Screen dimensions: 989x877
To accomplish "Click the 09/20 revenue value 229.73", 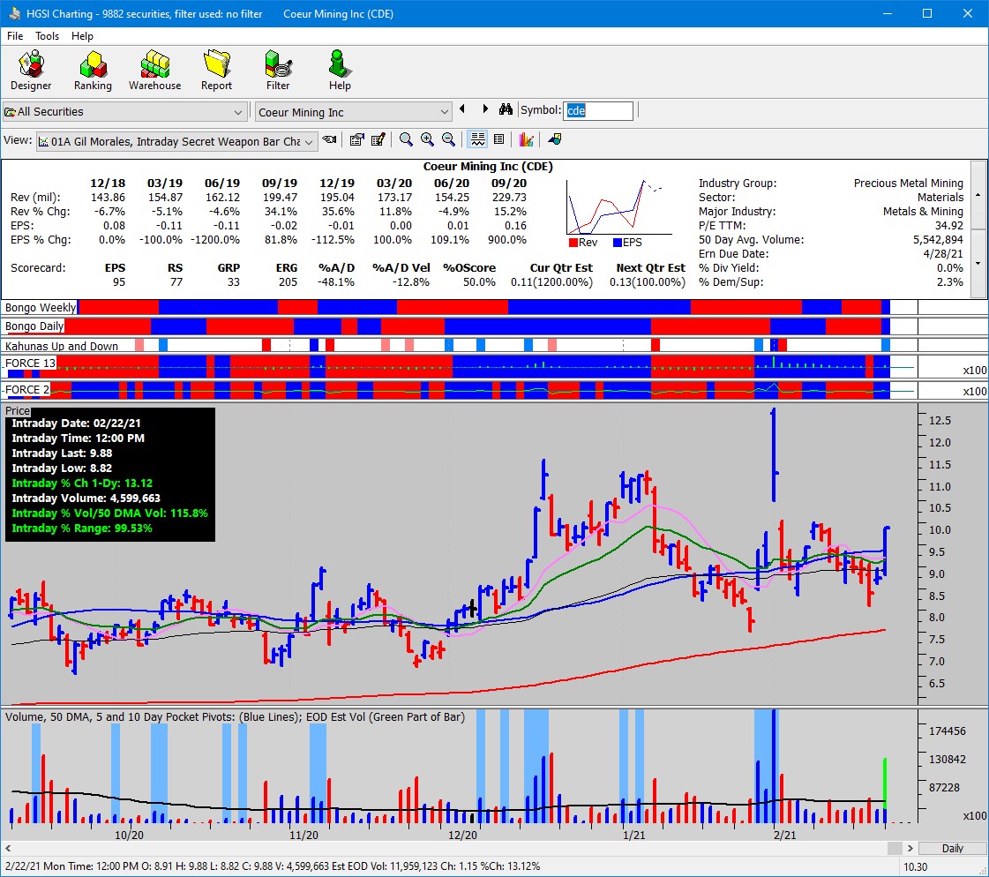I will point(509,197).
